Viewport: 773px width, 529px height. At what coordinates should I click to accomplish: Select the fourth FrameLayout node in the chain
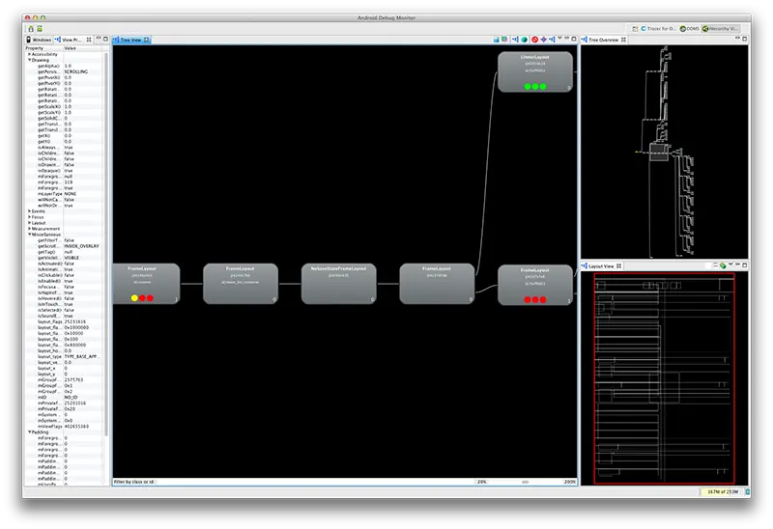tap(437, 284)
